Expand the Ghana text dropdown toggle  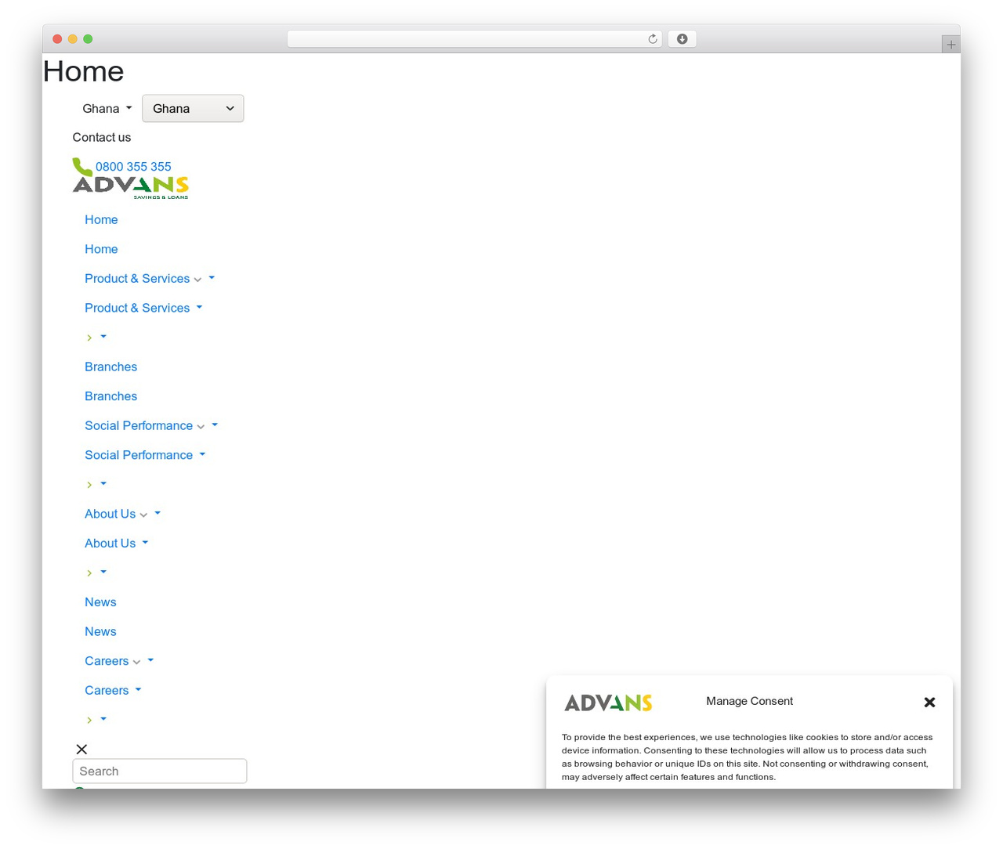[x=107, y=109]
